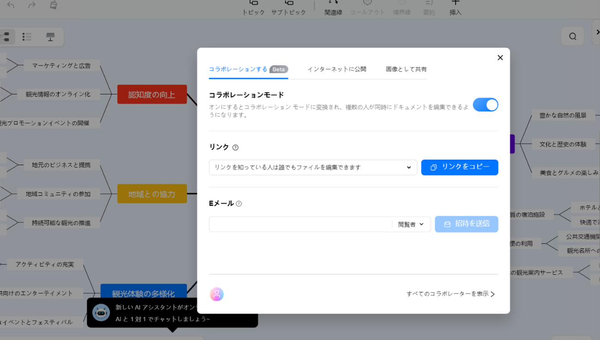600x340 pixels.
Task: Select the マーケティングと広告 subtopic
Action: coord(61,66)
